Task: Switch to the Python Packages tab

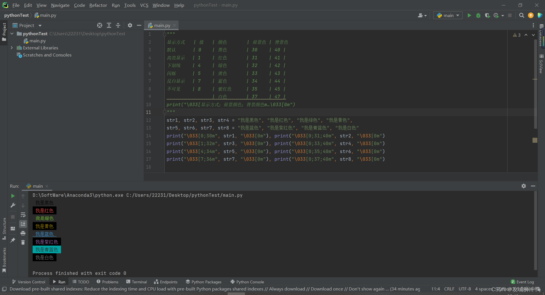Action: click(206, 282)
